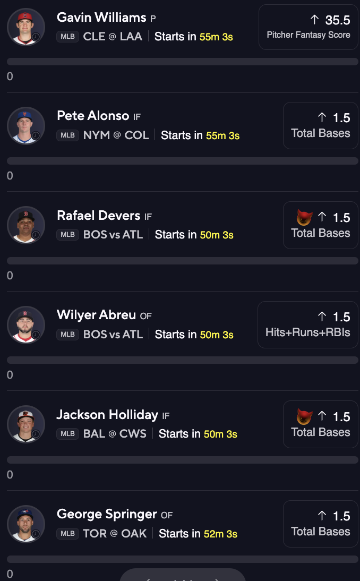Click the BOS vs ATL matchup for Wilyer Abreu
Screen dimensions: 360x581
coord(113,335)
